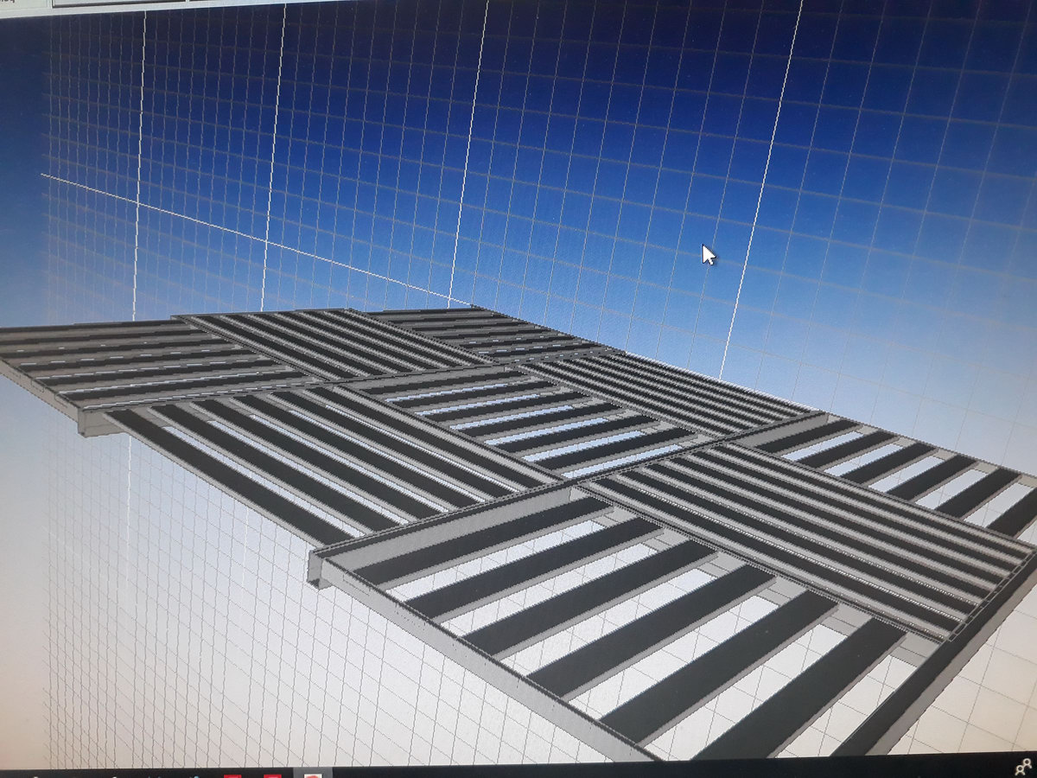This screenshot has height=778, width=1037.
Task: Open the People icon in the taskbar
Action: coord(1022,766)
